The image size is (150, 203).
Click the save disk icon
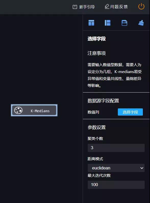(124, 23)
